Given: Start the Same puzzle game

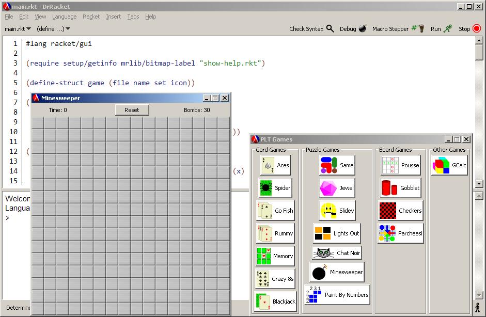Looking at the screenshot, I should (x=337, y=165).
